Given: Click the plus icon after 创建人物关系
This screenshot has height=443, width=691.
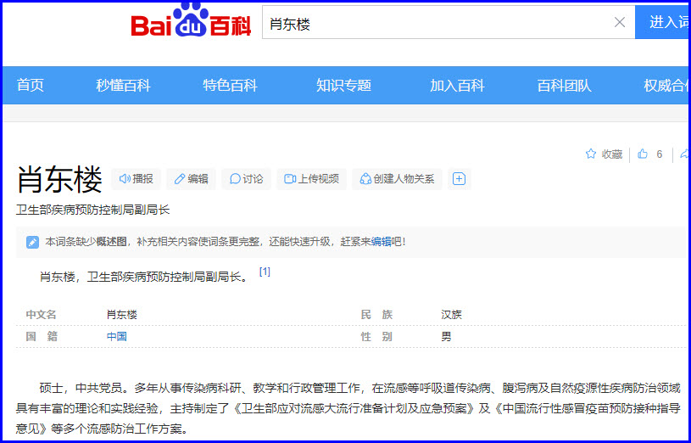Looking at the screenshot, I should tap(459, 179).
